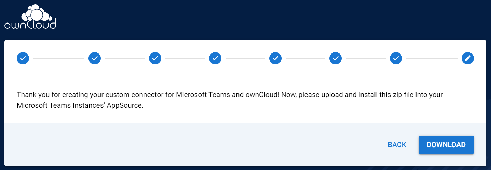Click the progress line between second and third steps

(x=125, y=58)
